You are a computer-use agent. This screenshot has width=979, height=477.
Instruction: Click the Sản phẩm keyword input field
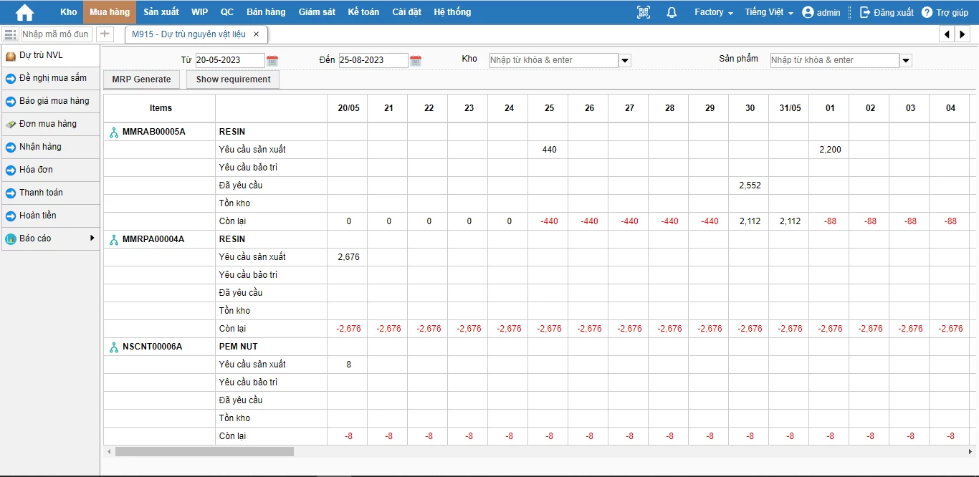[x=834, y=60]
